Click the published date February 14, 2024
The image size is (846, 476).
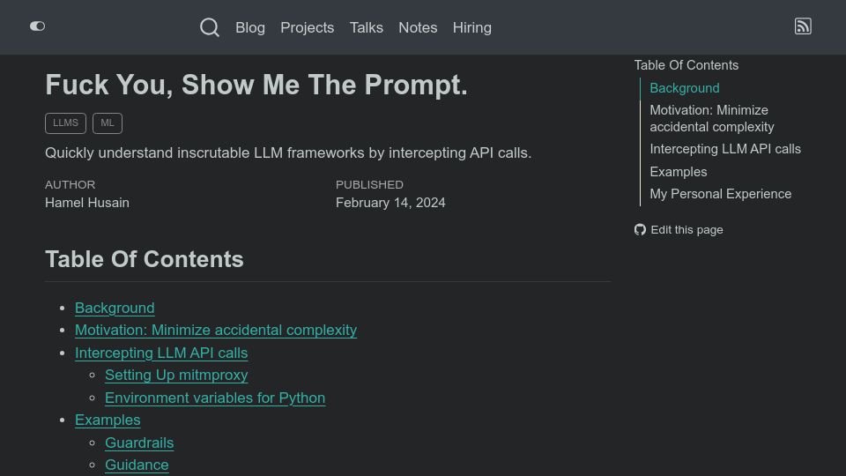pyautogui.click(x=390, y=203)
